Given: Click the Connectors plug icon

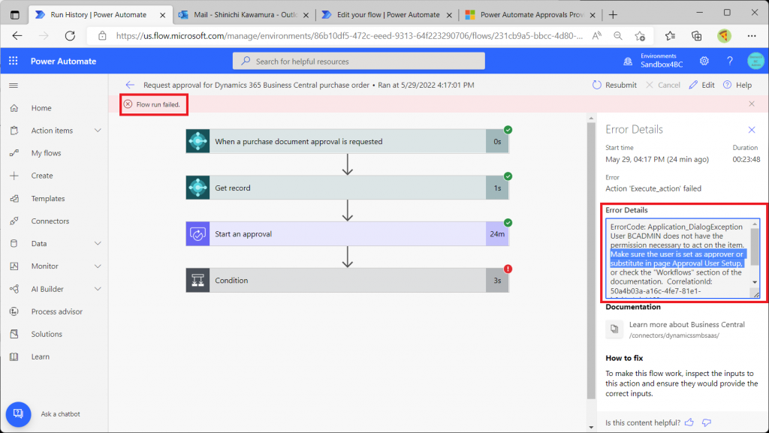Looking at the screenshot, I should tap(14, 221).
